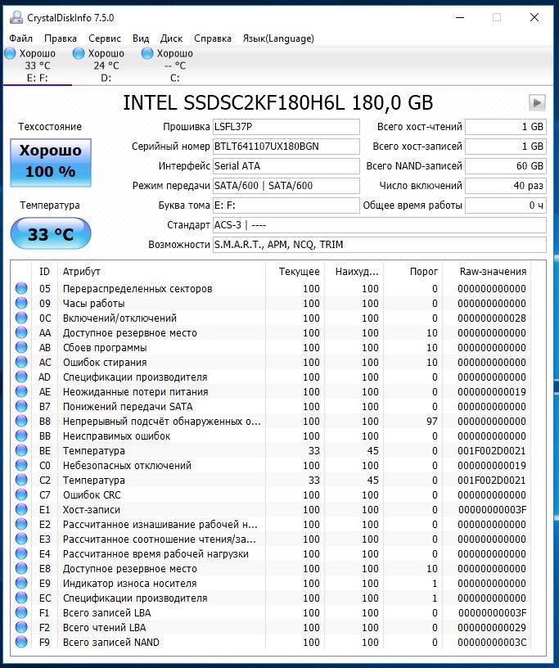Screen dimensions: 559x668
Task: Open the Правка menu
Action: (61, 38)
